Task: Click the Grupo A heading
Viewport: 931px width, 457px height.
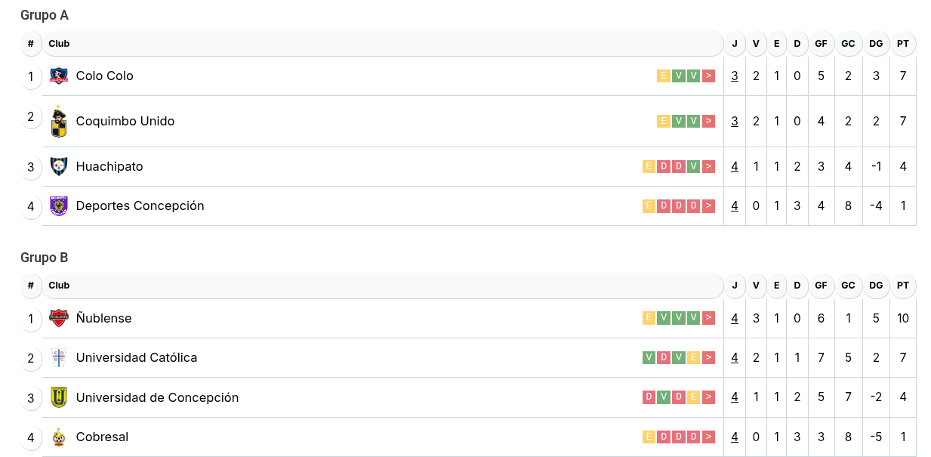Action: pyautogui.click(x=45, y=15)
